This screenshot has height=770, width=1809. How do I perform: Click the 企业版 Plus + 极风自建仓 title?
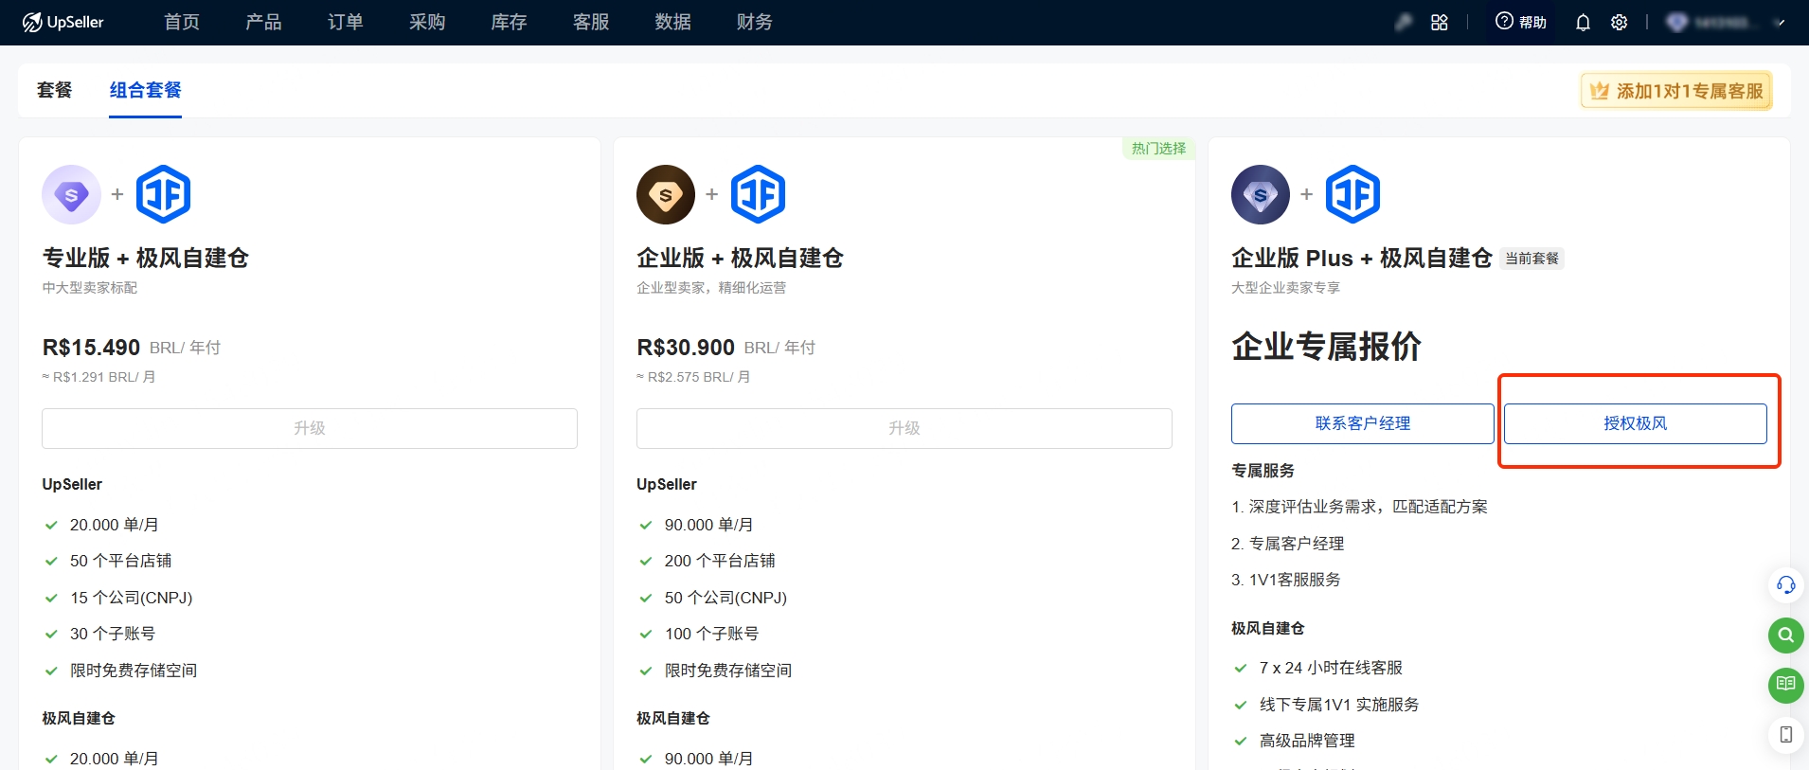[1362, 258]
